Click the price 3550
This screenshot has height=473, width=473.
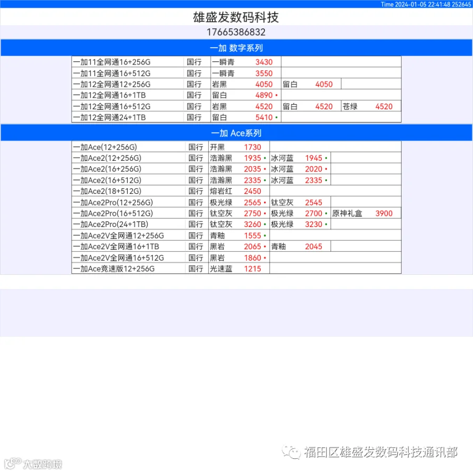pyautogui.click(x=264, y=73)
